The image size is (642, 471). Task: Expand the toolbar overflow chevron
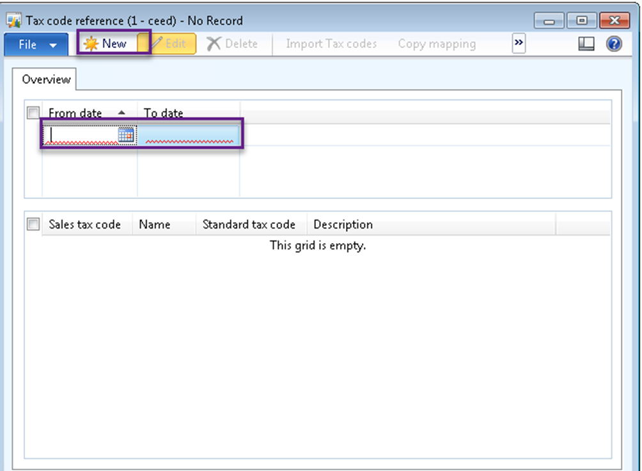(x=519, y=43)
